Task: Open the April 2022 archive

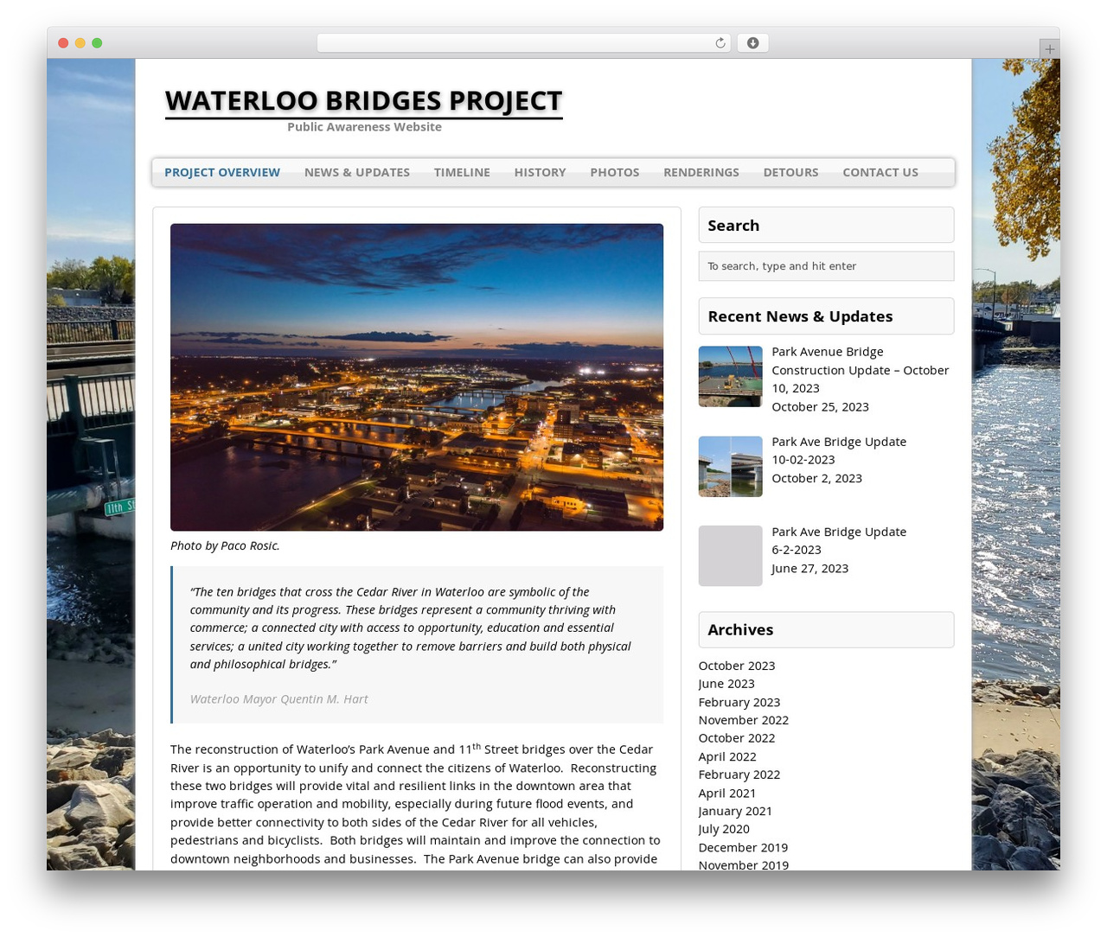Action: click(727, 756)
